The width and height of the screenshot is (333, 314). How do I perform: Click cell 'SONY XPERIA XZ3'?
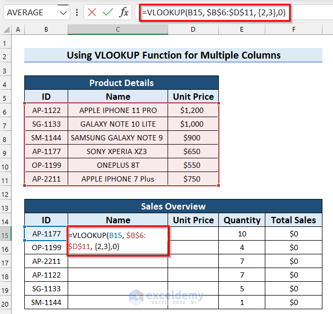click(x=118, y=151)
